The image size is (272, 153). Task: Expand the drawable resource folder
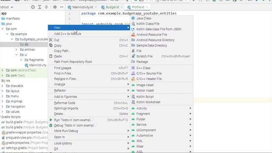click(x=3, y=86)
